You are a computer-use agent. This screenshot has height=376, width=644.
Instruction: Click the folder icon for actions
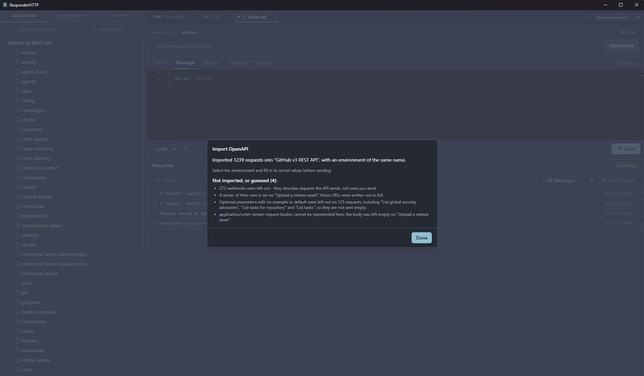18,53
